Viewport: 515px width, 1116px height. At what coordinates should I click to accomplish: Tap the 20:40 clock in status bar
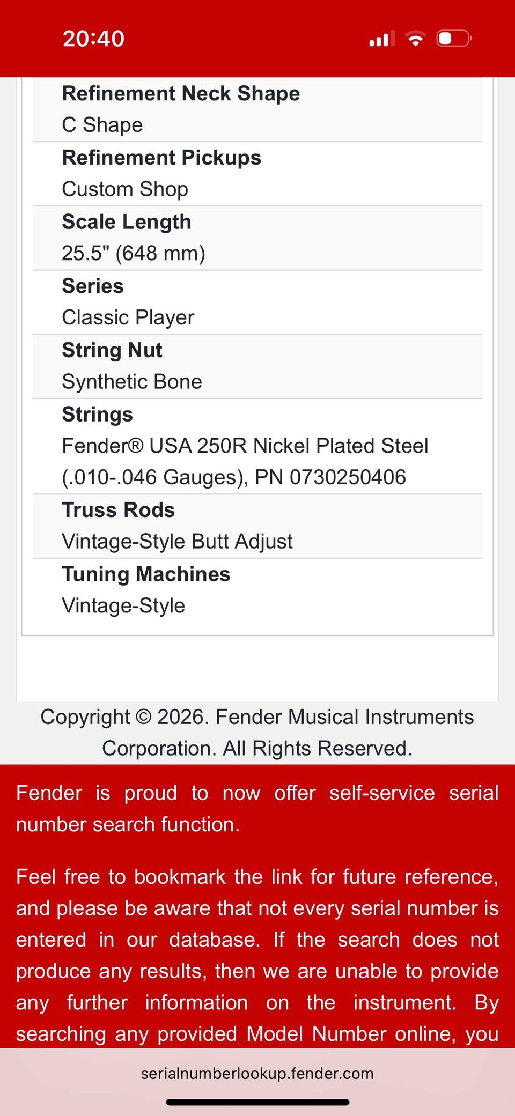coord(94,39)
